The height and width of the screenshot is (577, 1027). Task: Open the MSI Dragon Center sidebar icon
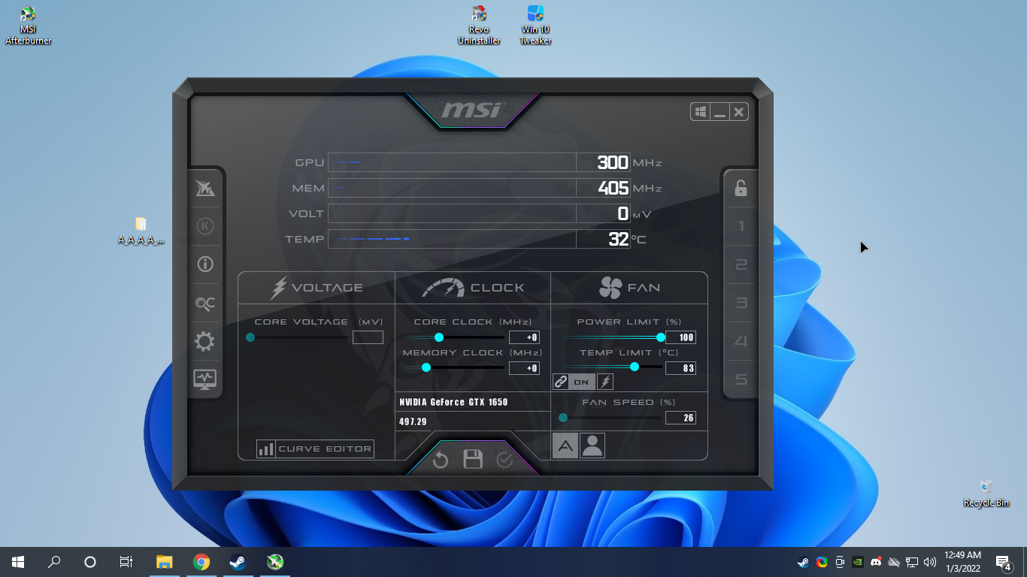pyautogui.click(x=204, y=188)
